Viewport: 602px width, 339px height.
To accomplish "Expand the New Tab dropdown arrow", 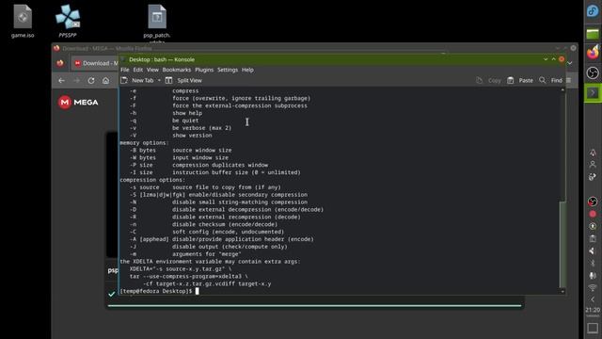I will tap(159, 80).
